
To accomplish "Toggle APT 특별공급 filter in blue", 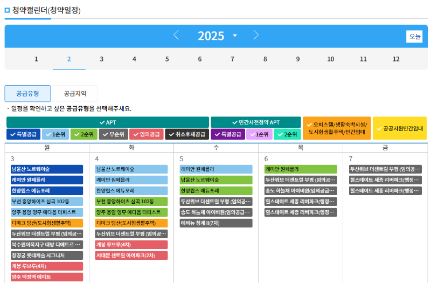I will click(23, 134).
